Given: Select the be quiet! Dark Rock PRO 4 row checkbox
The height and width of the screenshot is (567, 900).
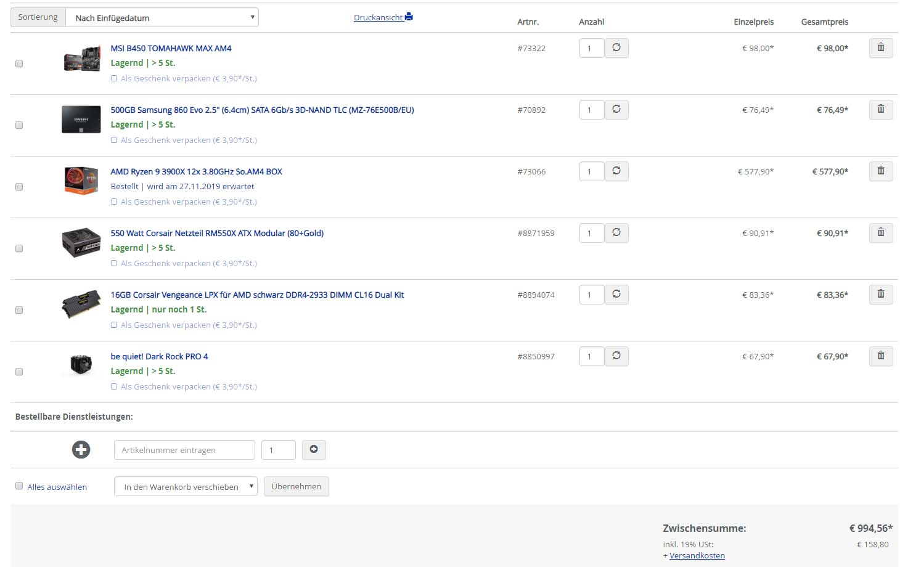Looking at the screenshot, I should pos(19,372).
